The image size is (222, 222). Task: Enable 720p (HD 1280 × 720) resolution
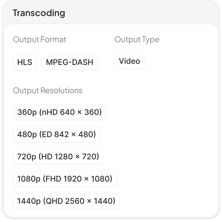58,156
